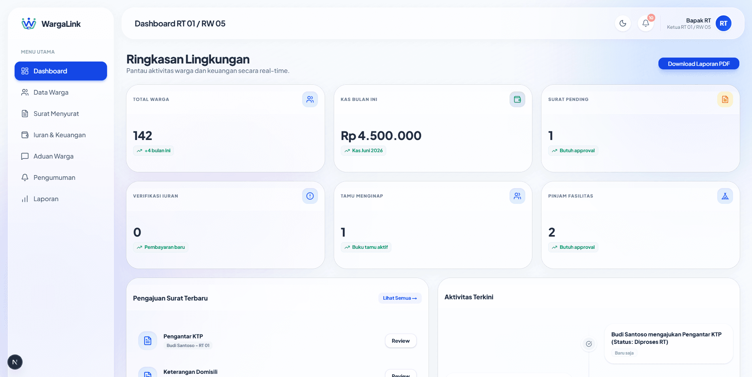Click the Pengumuman bell icon in sidebar
The width and height of the screenshot is (752, 377).
pyautogui.click(x=25, y=177)
